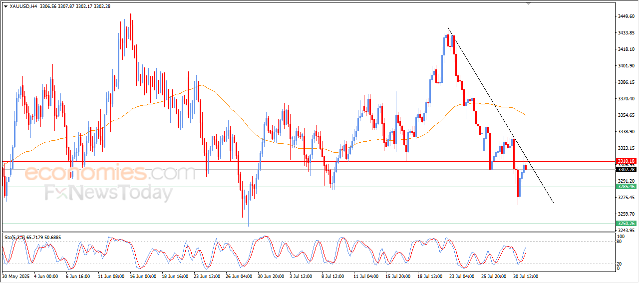This screenshot has width=639, height=283.
Task: Click the 3354.65 price axis label
Action: coord(626,115)
